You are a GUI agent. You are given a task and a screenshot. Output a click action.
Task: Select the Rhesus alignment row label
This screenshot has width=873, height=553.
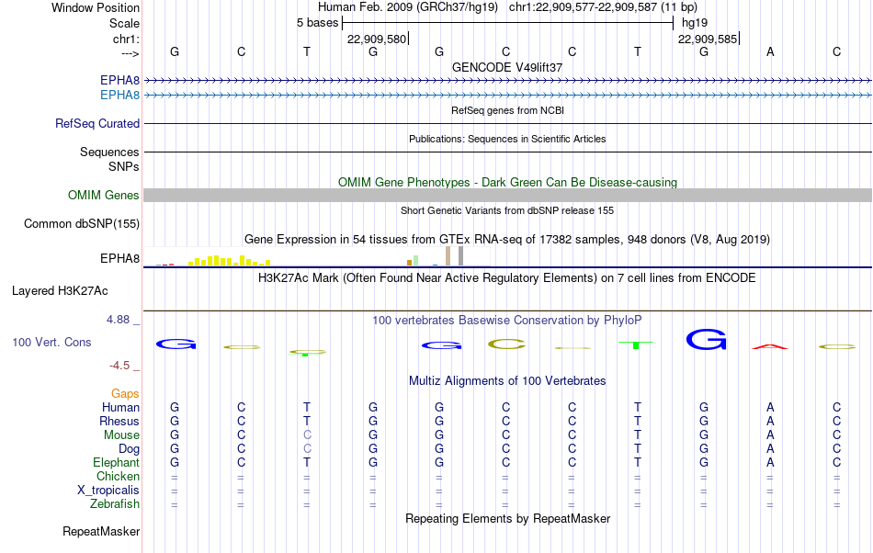point(119,421)
